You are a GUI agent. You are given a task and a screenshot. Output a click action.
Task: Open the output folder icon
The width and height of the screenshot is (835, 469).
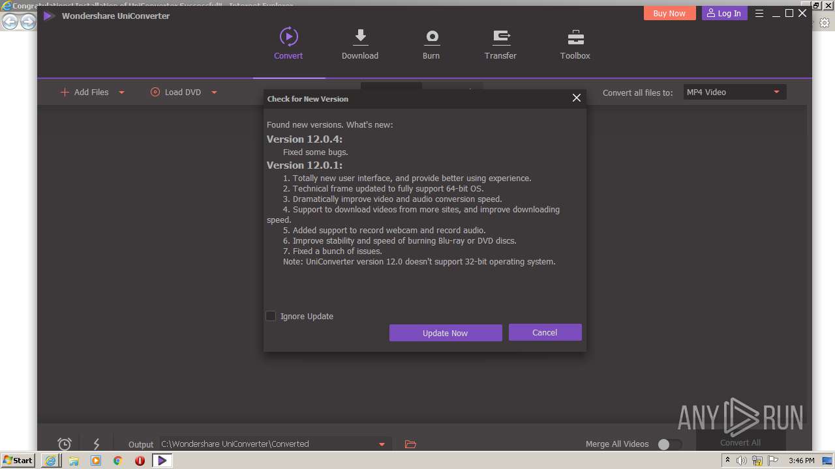410,444
